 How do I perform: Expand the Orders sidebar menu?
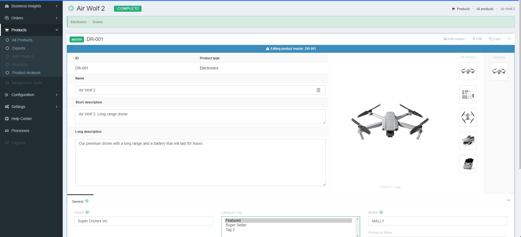point(31,18)
